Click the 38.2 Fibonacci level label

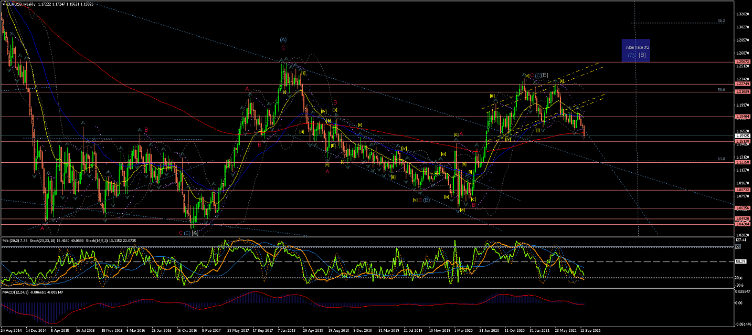coord(721,21)
